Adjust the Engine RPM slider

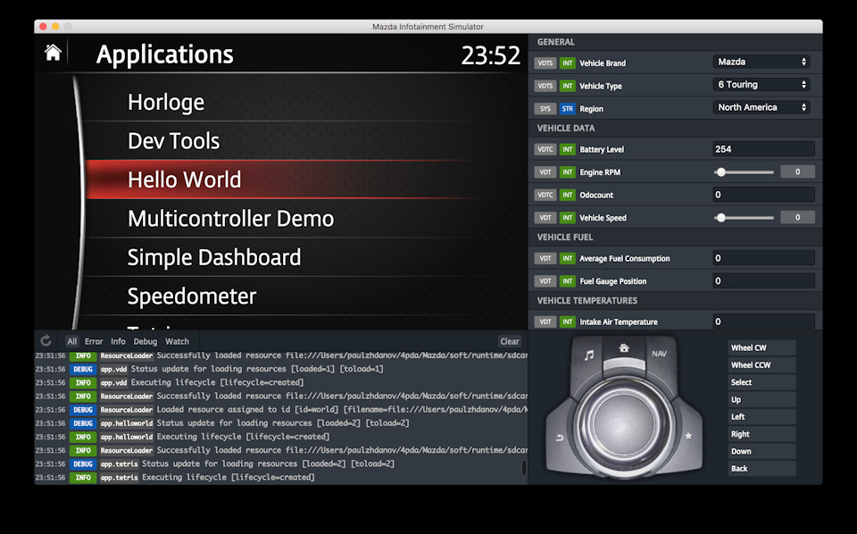tap(744, 172)
